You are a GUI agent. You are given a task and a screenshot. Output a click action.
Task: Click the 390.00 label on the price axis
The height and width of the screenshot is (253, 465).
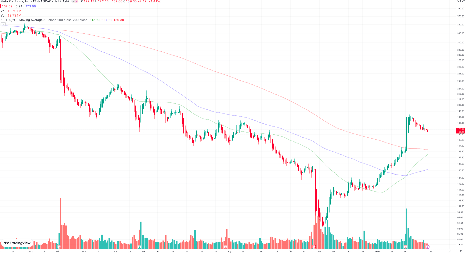click(x=460, y=9)
